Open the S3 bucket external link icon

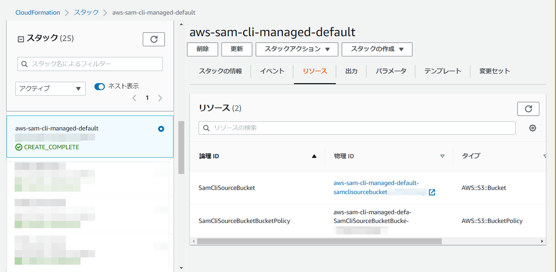tap(432, 192)
